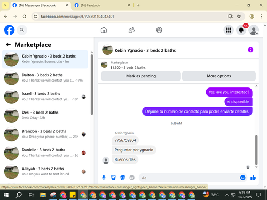The image size is (267, 200).
Task: Send a thumbs-up like
Action: 253,178
